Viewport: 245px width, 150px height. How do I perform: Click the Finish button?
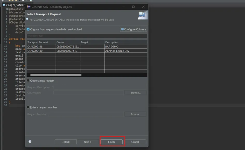tap(111, 142)
